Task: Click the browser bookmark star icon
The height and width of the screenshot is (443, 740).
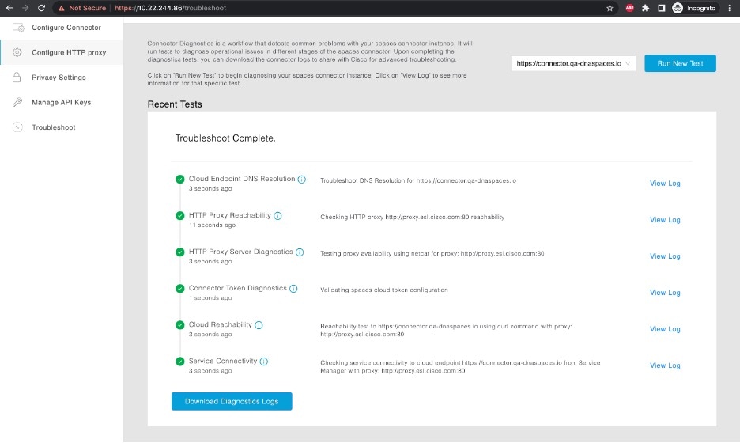Action: coord(610,8)
